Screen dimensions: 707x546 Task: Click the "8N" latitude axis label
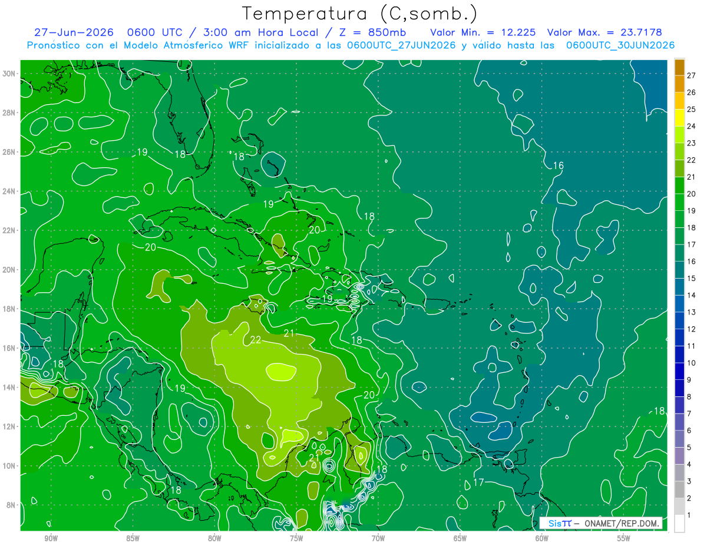pyautogui.click(x=11, y=505)
